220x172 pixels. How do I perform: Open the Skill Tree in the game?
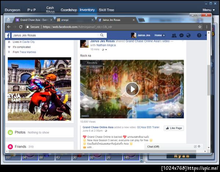tap(106, 10)
